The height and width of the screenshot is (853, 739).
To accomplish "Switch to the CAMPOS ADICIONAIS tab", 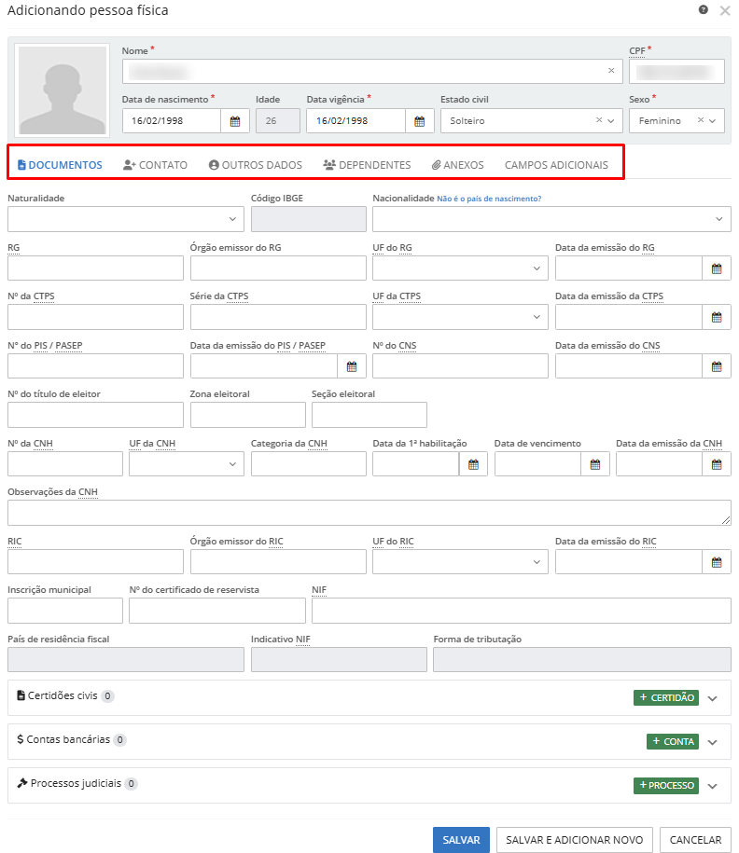I will point(556,165).
